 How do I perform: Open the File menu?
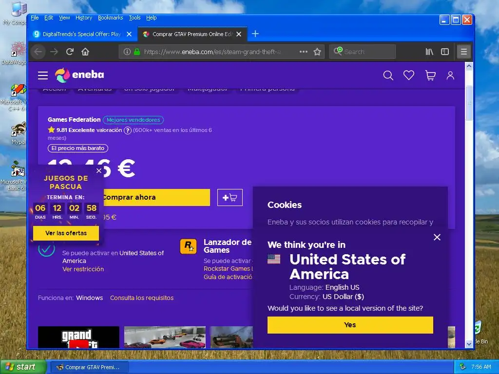pyautogui.click(x=35, y=18)
